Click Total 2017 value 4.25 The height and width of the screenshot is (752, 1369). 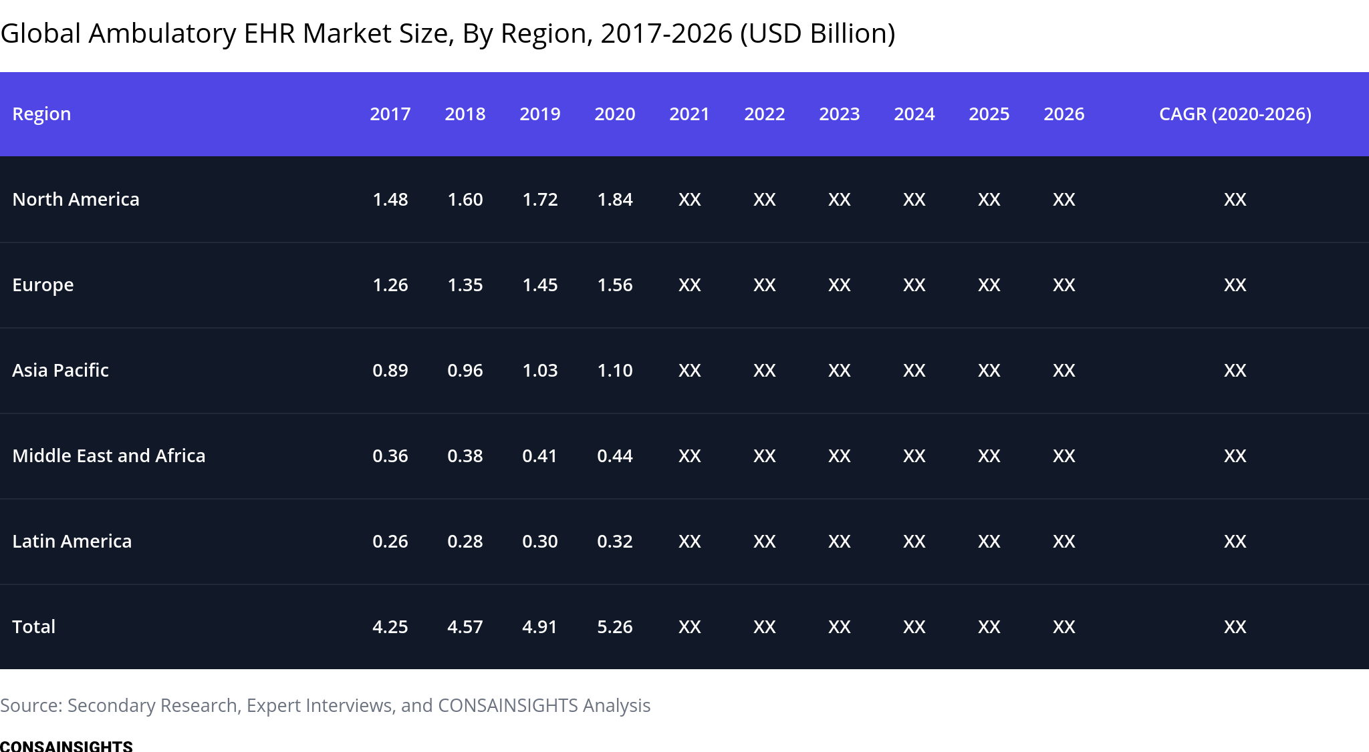tap(390, 626)
